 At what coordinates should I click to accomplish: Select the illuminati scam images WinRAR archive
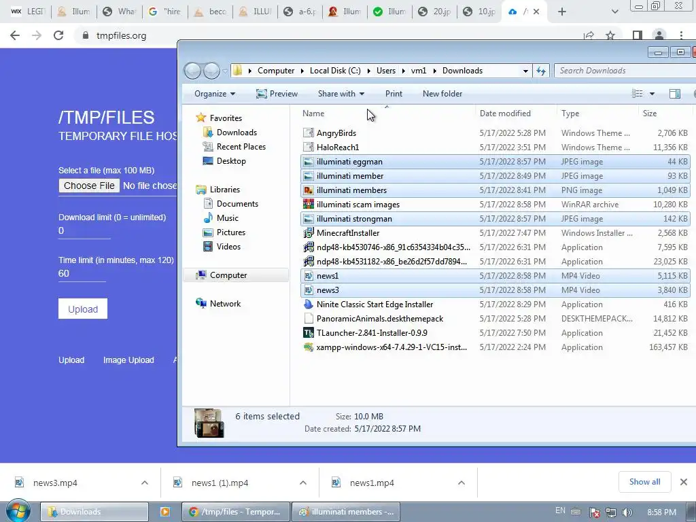tap(495, 205)
